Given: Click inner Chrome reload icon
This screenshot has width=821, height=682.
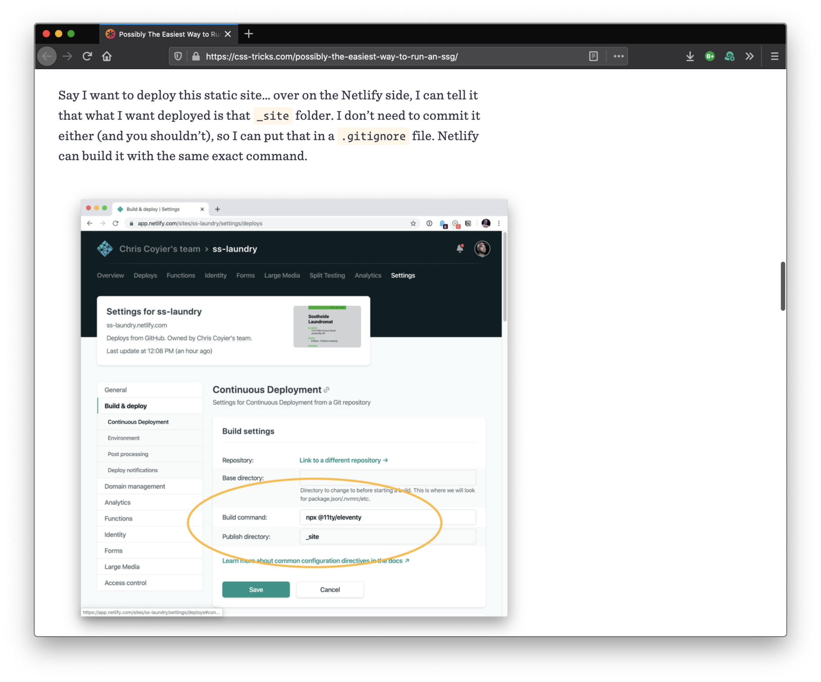Looking at the screenshot, I should tap(115, 223).
